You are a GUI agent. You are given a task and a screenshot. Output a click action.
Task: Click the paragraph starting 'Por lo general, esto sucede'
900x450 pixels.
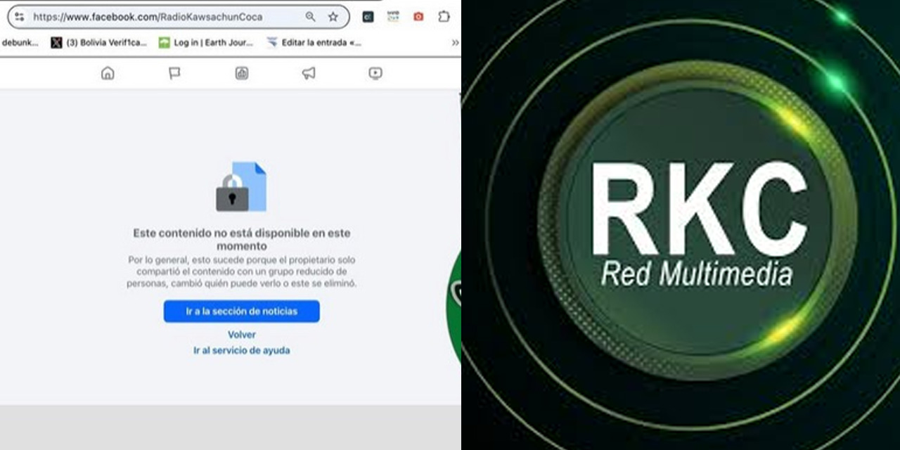pyautogui.click(x=242, y=271)
